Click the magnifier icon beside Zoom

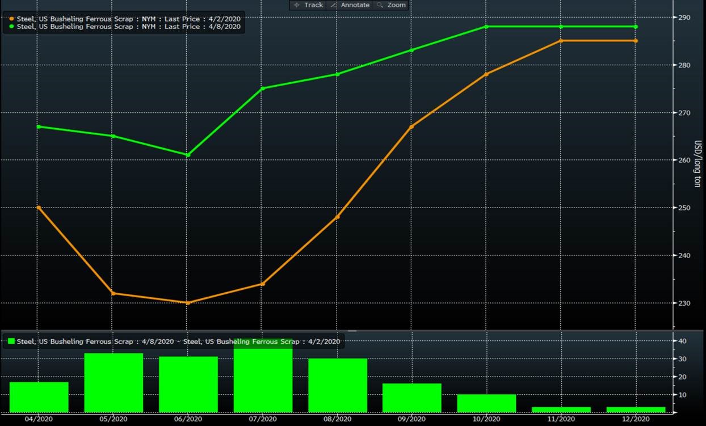tap(380, 5)
